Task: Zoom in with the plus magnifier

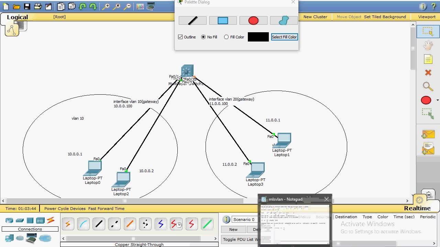Action: click(x=106, y=6)
